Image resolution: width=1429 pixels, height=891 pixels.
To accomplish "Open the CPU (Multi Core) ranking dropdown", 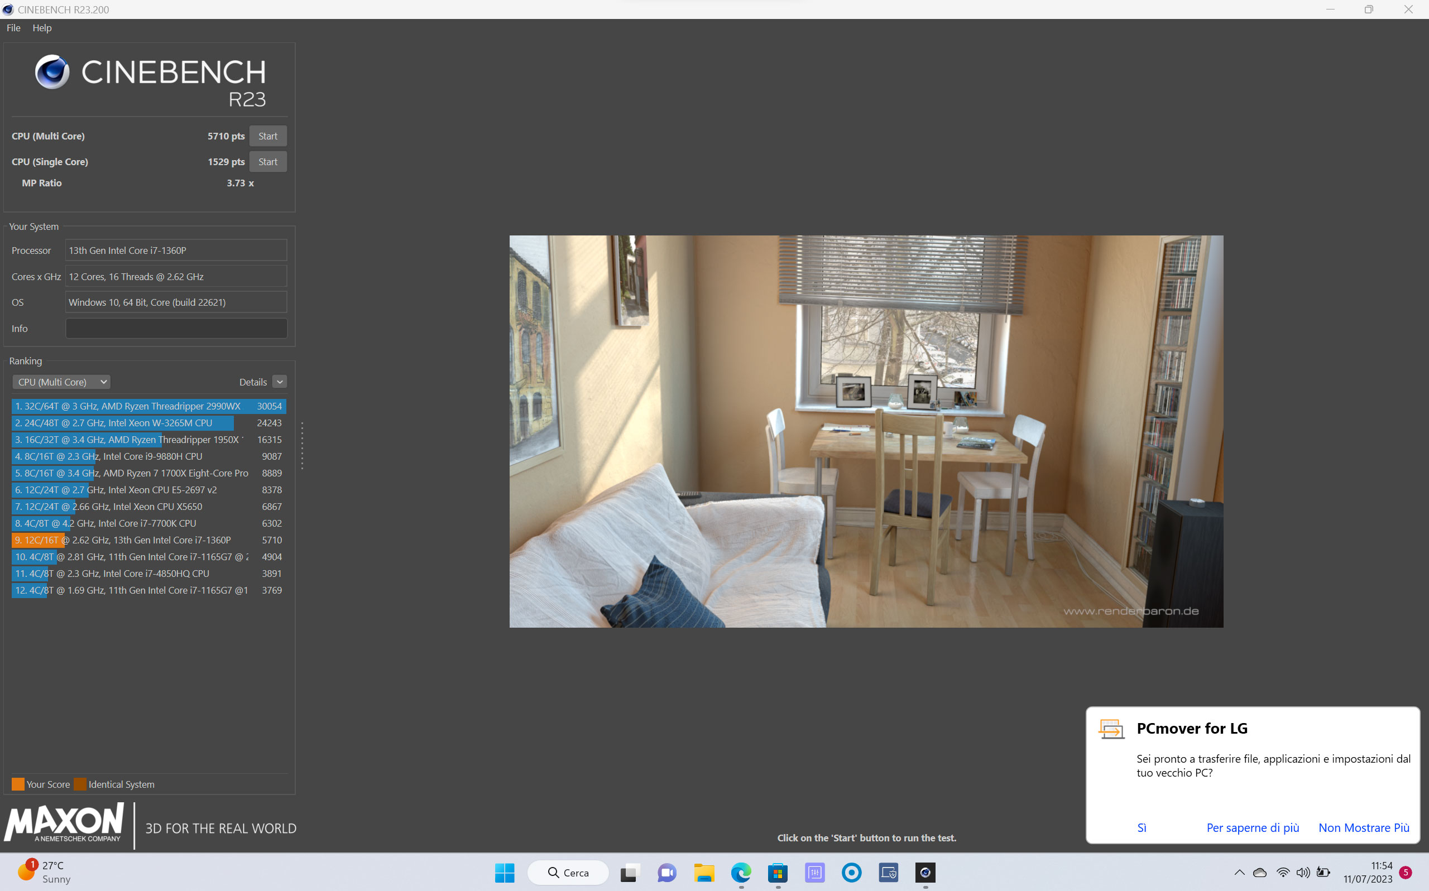I will pyautogui.click(x=61, y=382).
